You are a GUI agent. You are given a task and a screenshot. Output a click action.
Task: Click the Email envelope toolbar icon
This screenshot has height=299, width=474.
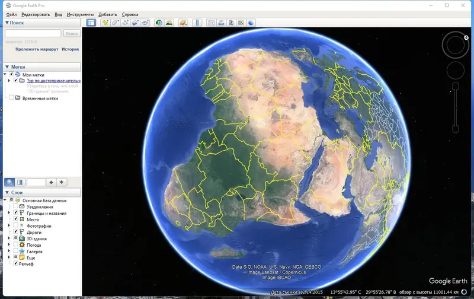coord(211,23)
